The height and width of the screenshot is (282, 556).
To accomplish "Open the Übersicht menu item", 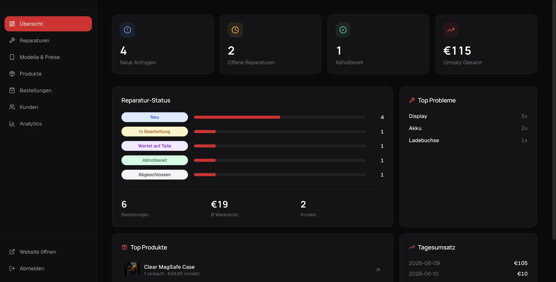I will pyautogui.click(x=48, y=24).
